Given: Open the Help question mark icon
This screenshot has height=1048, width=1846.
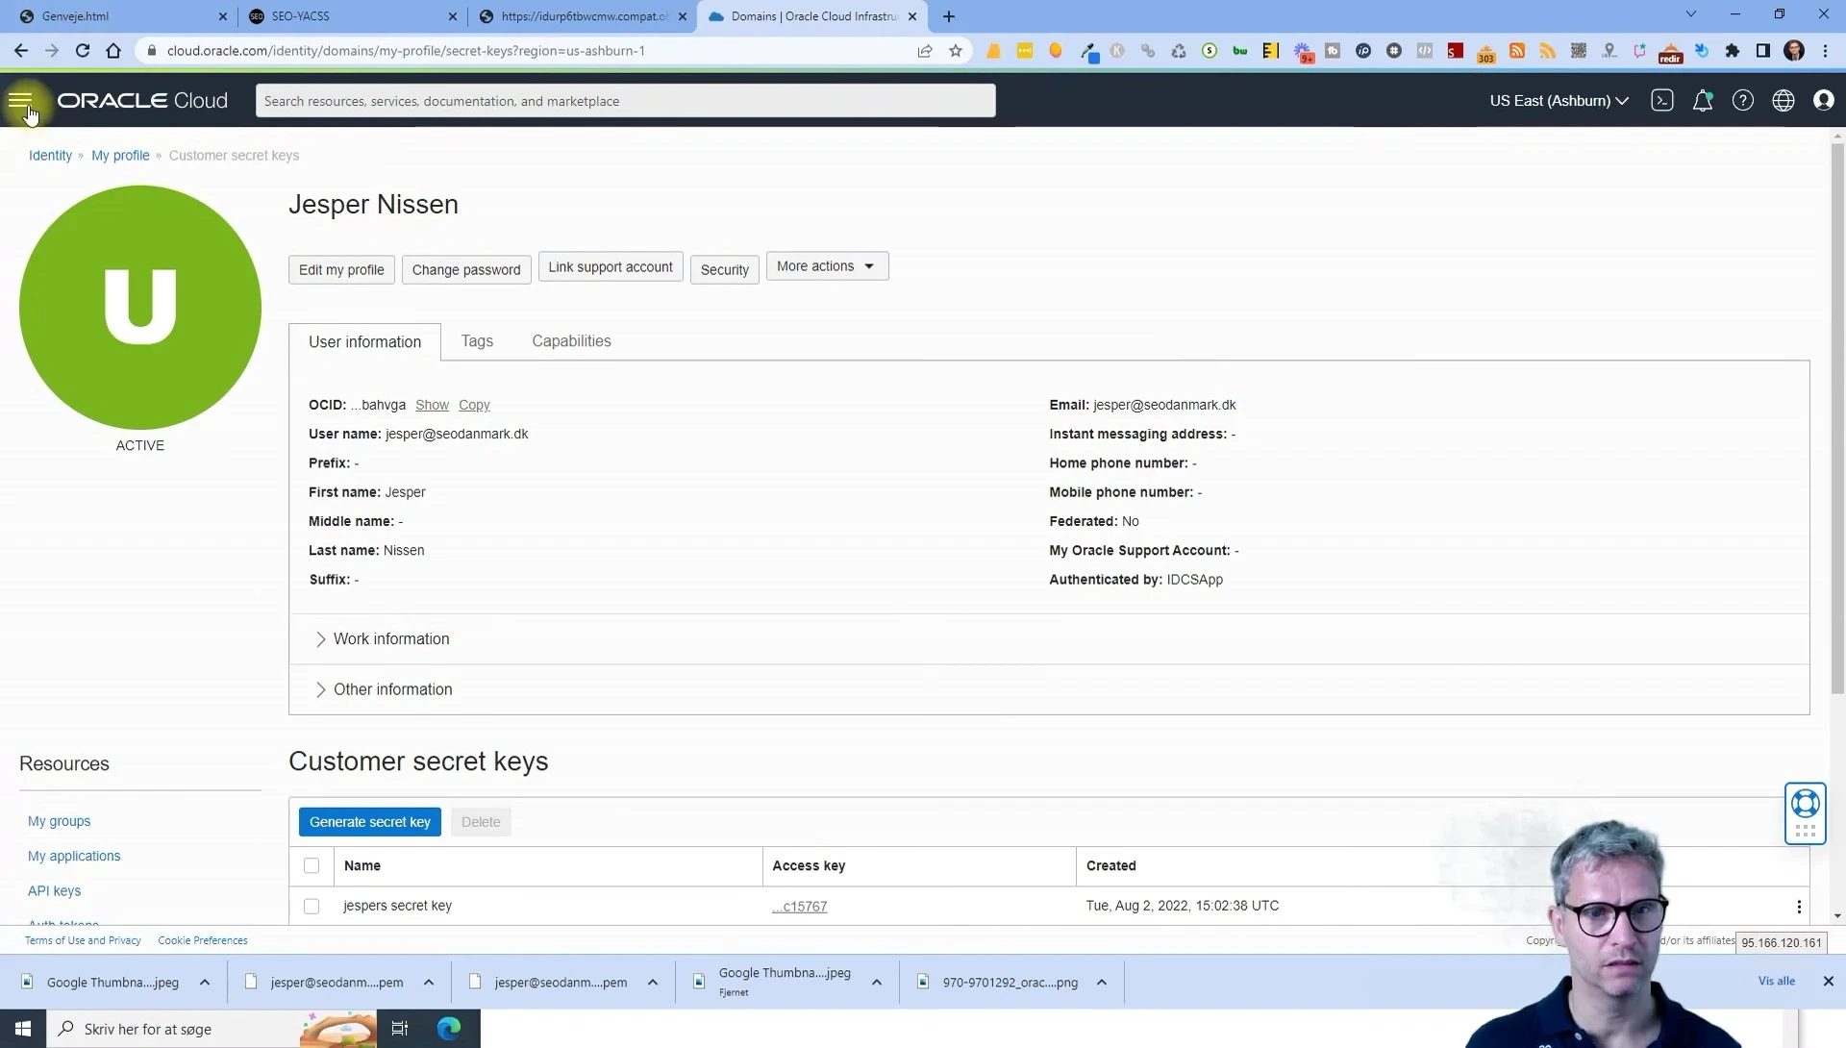Looking at the screenshot, I should tap(1743, 100).
